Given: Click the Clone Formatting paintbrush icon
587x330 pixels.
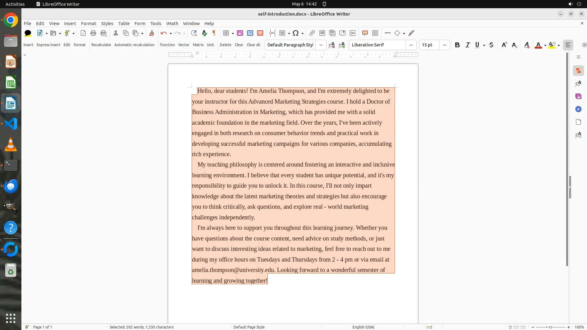Looking at the screenshot, I should 151,33.
